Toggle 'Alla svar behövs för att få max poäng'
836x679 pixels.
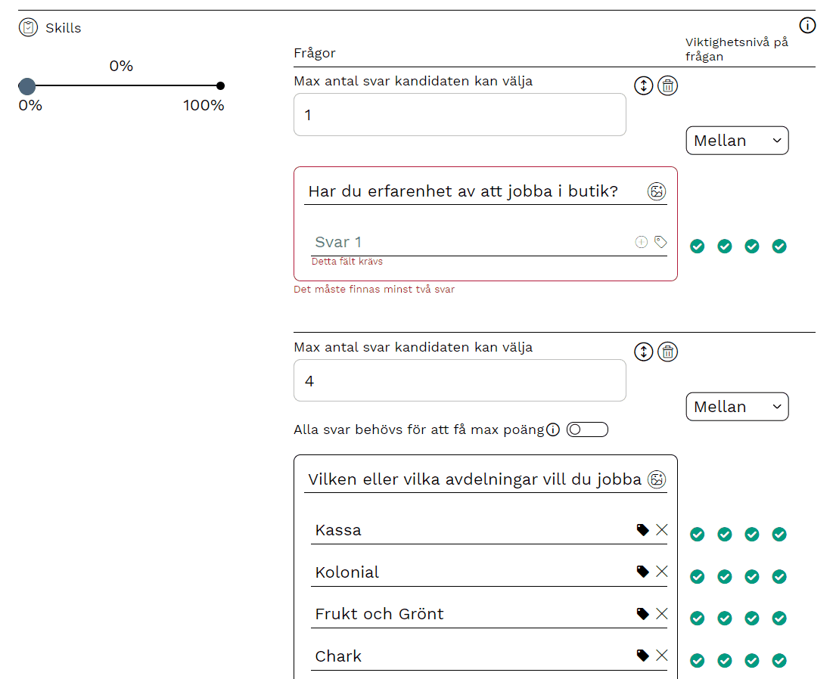click(x=587, y=429)
